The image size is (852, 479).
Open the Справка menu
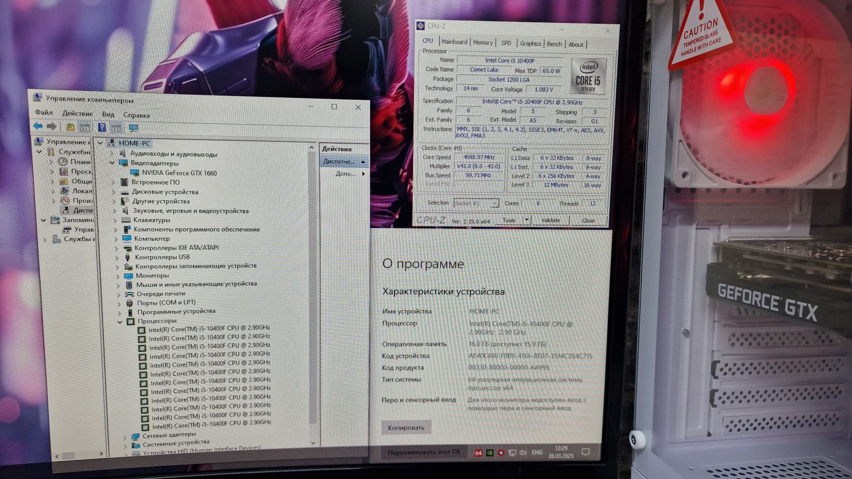[136, 115]
